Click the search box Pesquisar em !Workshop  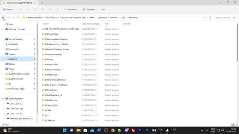click(225, 17)
